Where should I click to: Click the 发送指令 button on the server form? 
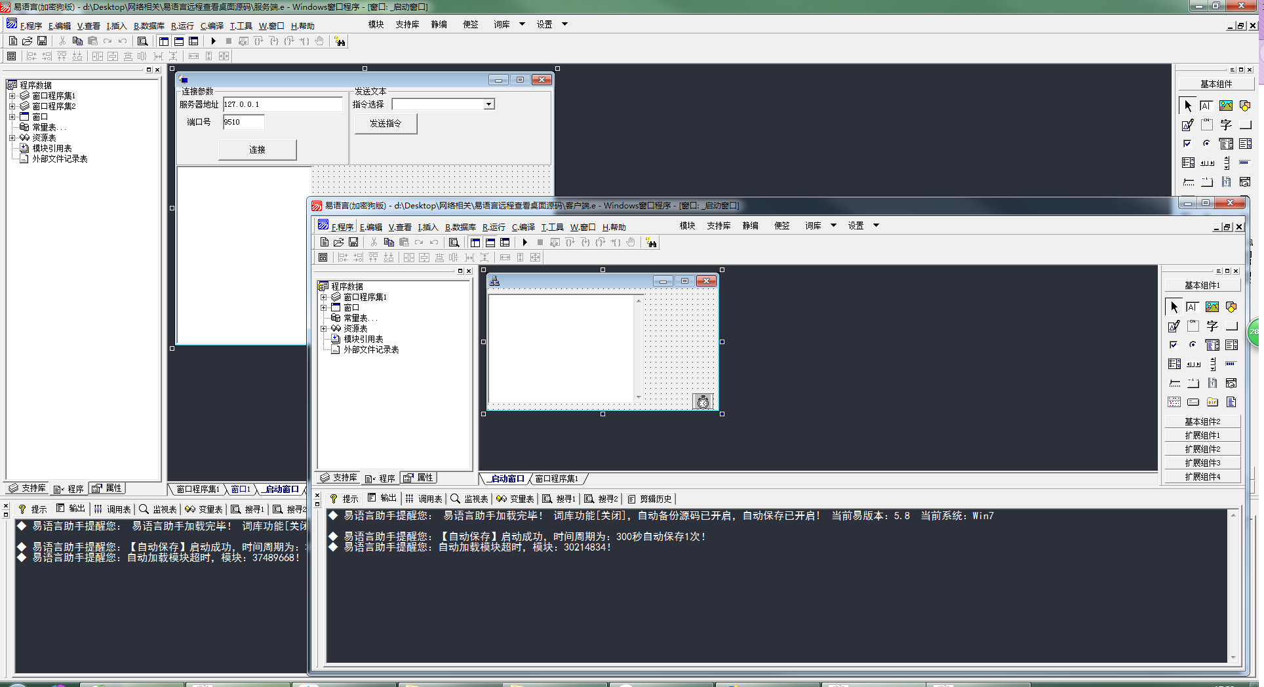(385, 123)
